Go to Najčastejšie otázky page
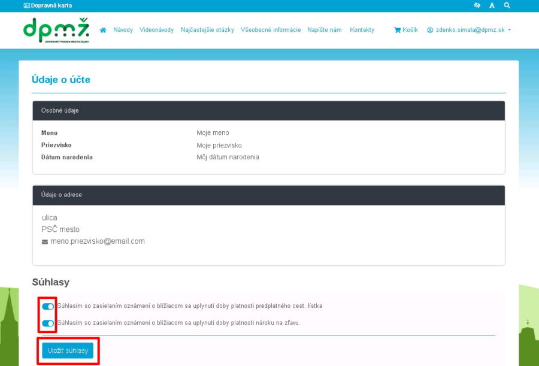Image resolution: width=539 pixels, height=366 pixels. point(207,30)
